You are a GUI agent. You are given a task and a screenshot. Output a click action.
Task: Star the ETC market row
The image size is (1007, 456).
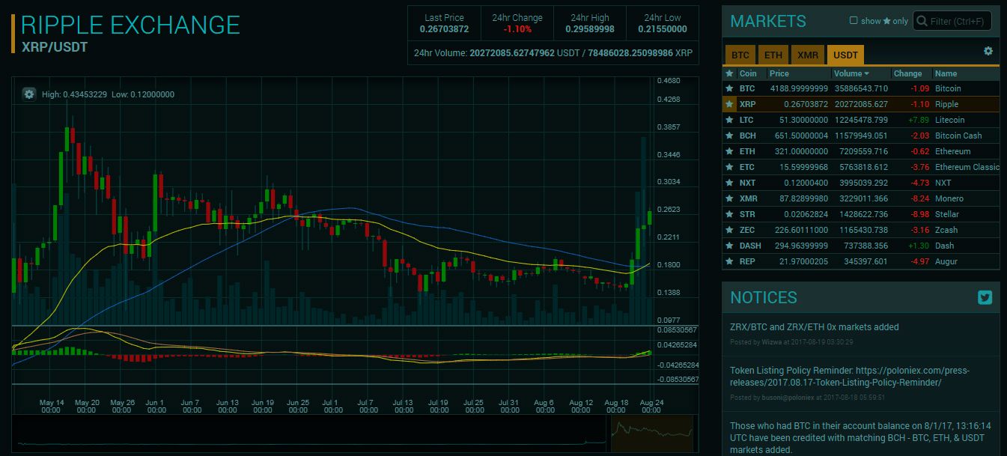(729, 167)
